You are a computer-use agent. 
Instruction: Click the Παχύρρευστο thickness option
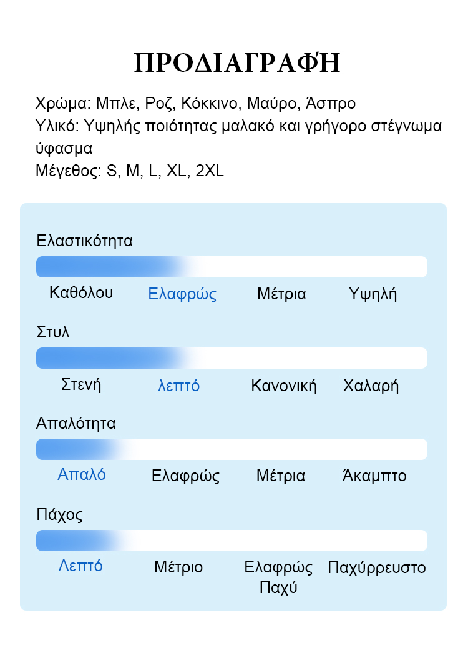376,567
